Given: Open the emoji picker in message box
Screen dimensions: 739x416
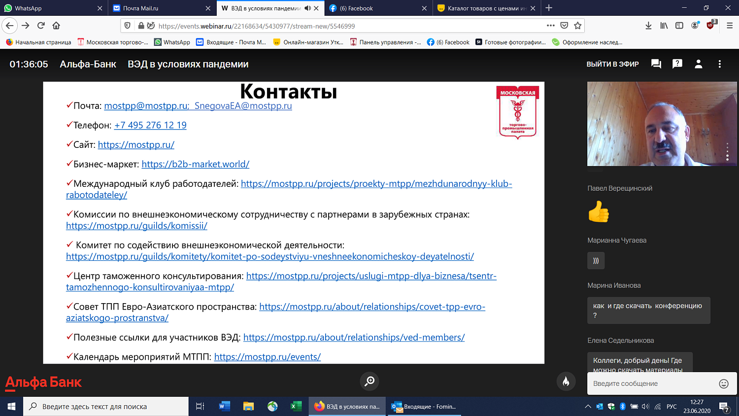Looking at the screenshot, I should [x=724, y=383].
